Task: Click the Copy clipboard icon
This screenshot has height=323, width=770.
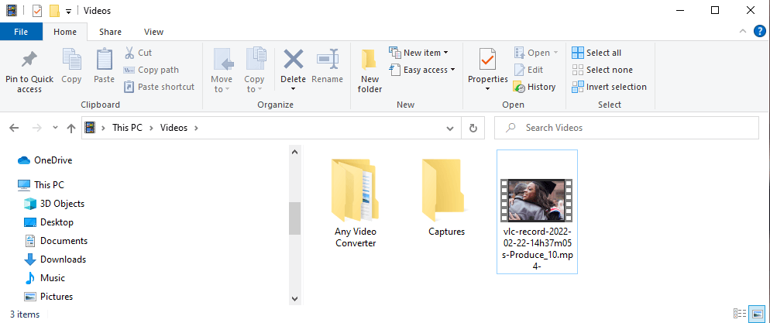Action: pyautogui.click(x=72, y=60)
